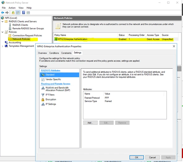This screenshot has width=183, height=162.
Task: Open the Action menu
Action: tap(12, 8)
